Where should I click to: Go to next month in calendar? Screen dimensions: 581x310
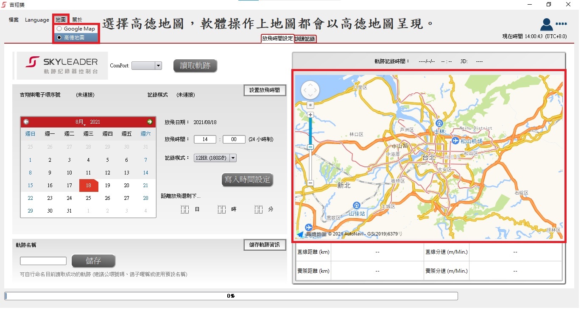pyautogui.click(x=150, y=122)
